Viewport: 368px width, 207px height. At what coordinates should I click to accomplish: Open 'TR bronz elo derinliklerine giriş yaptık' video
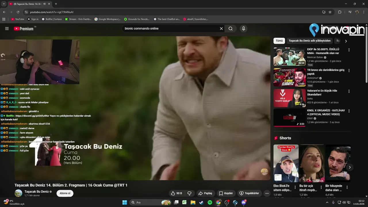coord(289,77)
